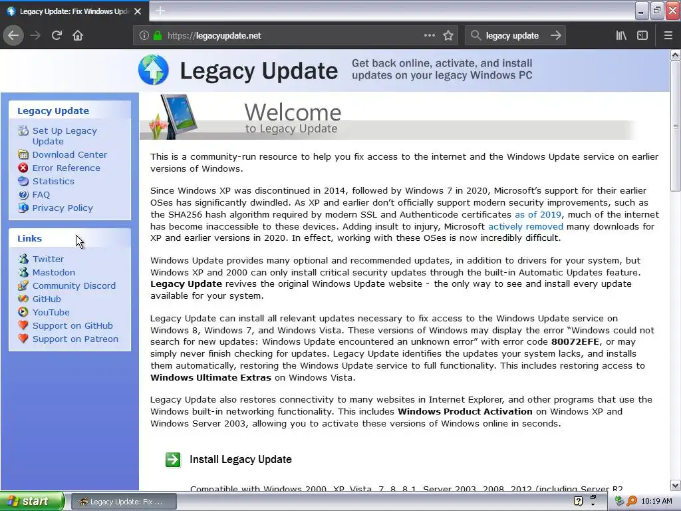Click the green padlock security icon
Image resolution: width=681 pixels, height=511 pixels.
pyautogui.click(x=157, y=36)
